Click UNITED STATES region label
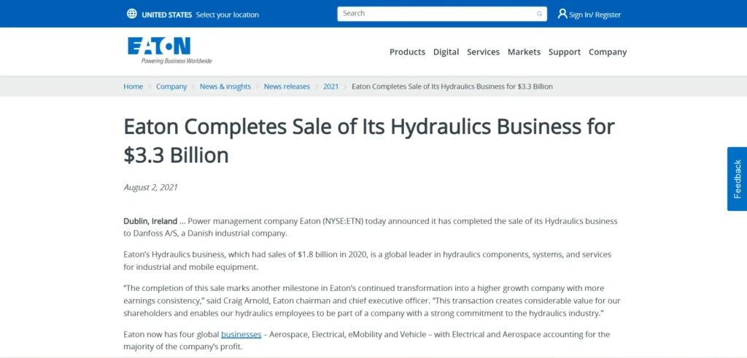The image size is (747, 358). coord(167,15)
